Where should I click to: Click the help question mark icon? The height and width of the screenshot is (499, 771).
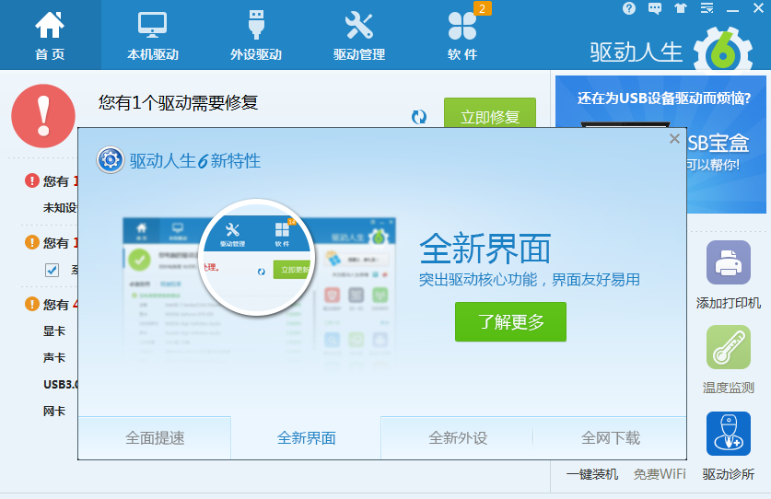(629, 8)
